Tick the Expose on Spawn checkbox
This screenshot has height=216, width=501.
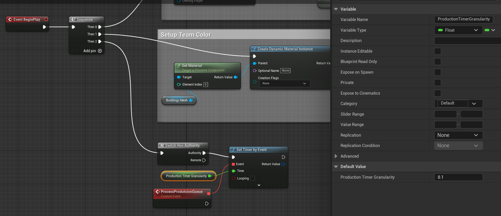pos(438,72)
